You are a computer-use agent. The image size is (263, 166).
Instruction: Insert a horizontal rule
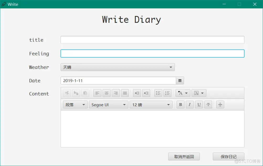click(220, 105)
